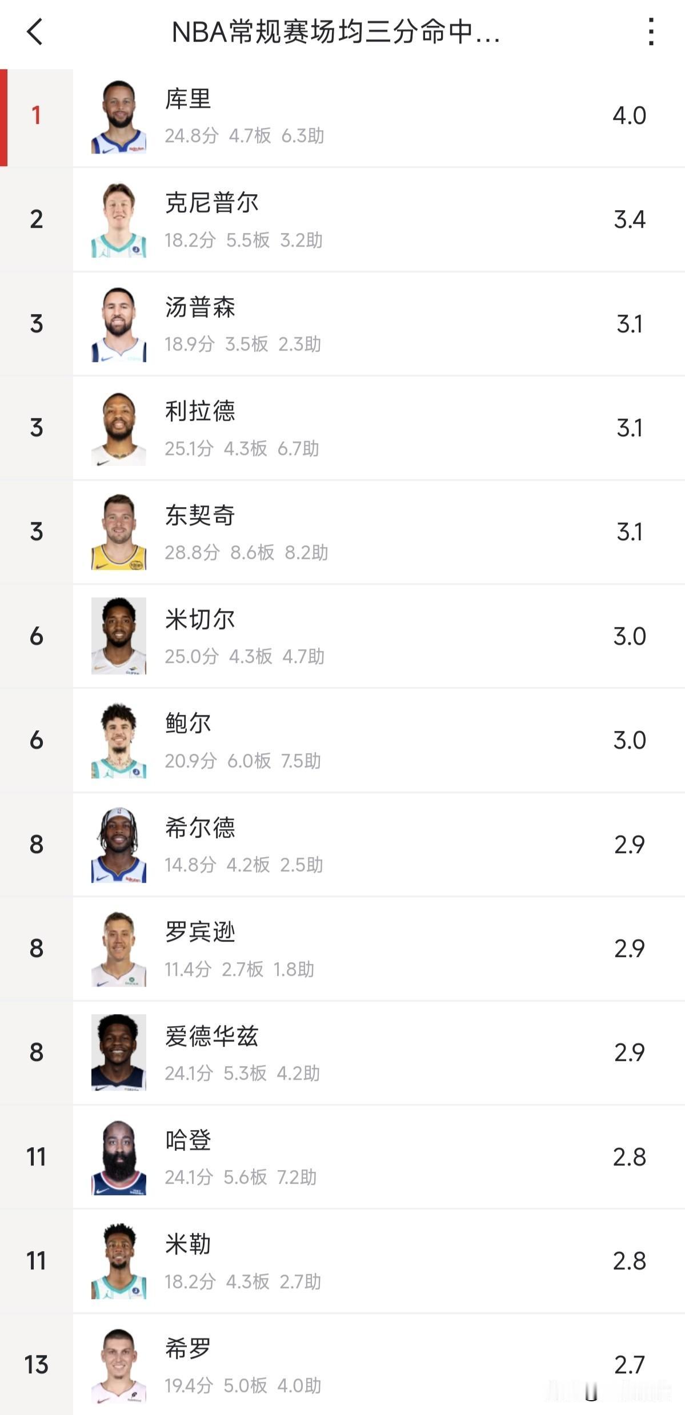
Task: Open the three-dot more options menu
Action: pyautogui.click(x=651, y=31)
